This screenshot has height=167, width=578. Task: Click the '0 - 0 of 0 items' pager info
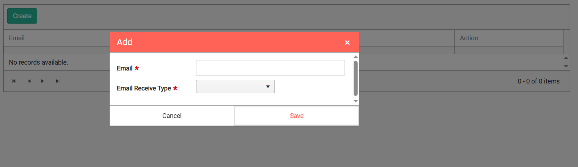[538, 81]
